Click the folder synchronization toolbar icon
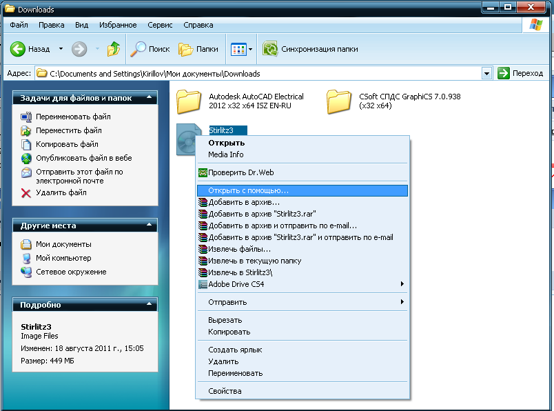This screenshot has height=411, width=554. (271, 49)
